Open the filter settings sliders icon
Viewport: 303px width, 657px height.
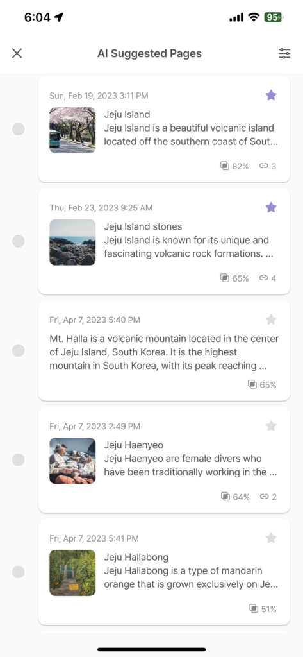point(284,53)
